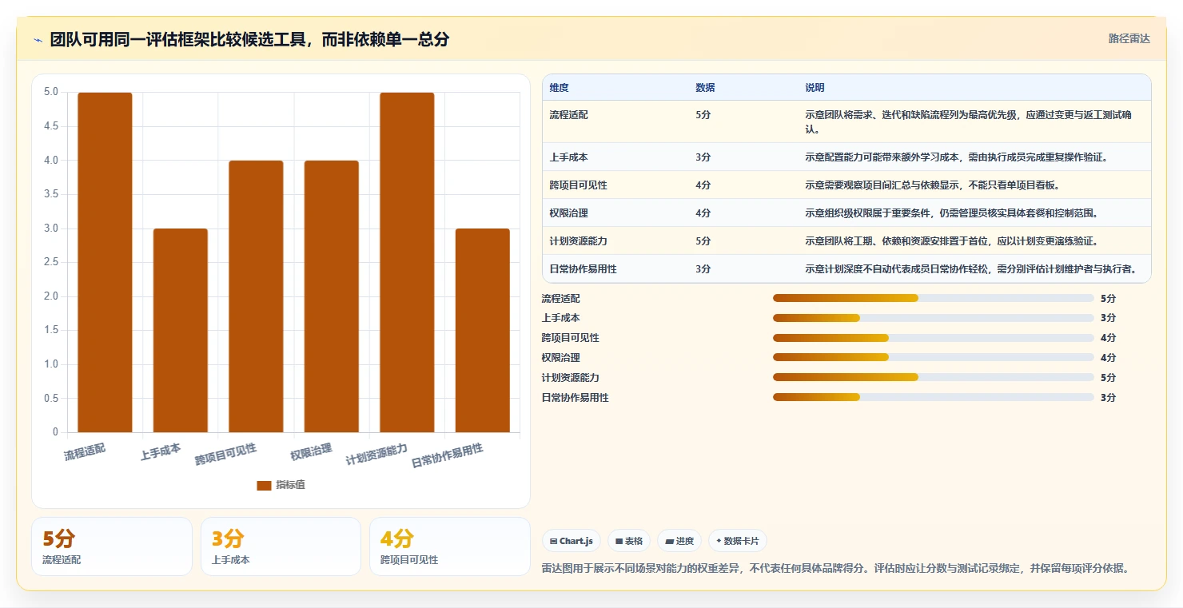1183x608 pixels.
Task: Click the 跨项目可见性 x-axis label
Action: pyautogui.click(x=226, y=455)
